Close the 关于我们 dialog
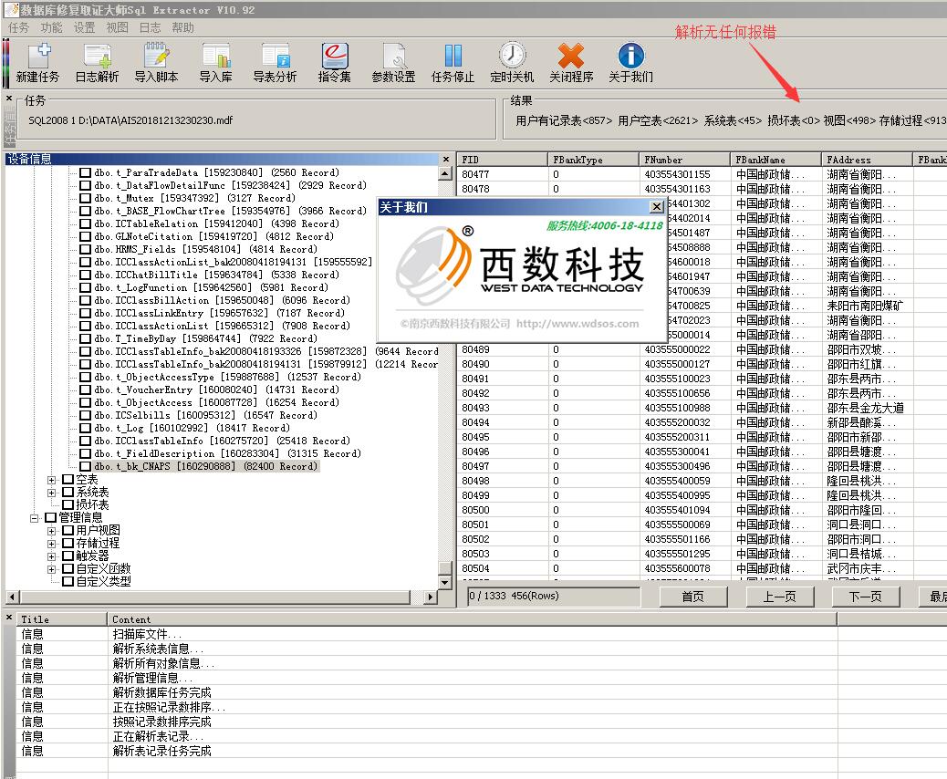This screenshot has width=947, height=779. pos(657,207)
